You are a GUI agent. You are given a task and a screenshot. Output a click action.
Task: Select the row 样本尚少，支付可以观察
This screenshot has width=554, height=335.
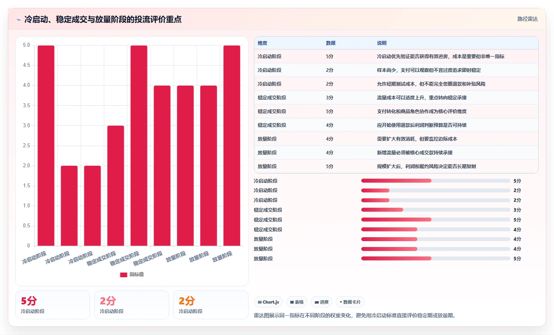[x=396, y=70]
